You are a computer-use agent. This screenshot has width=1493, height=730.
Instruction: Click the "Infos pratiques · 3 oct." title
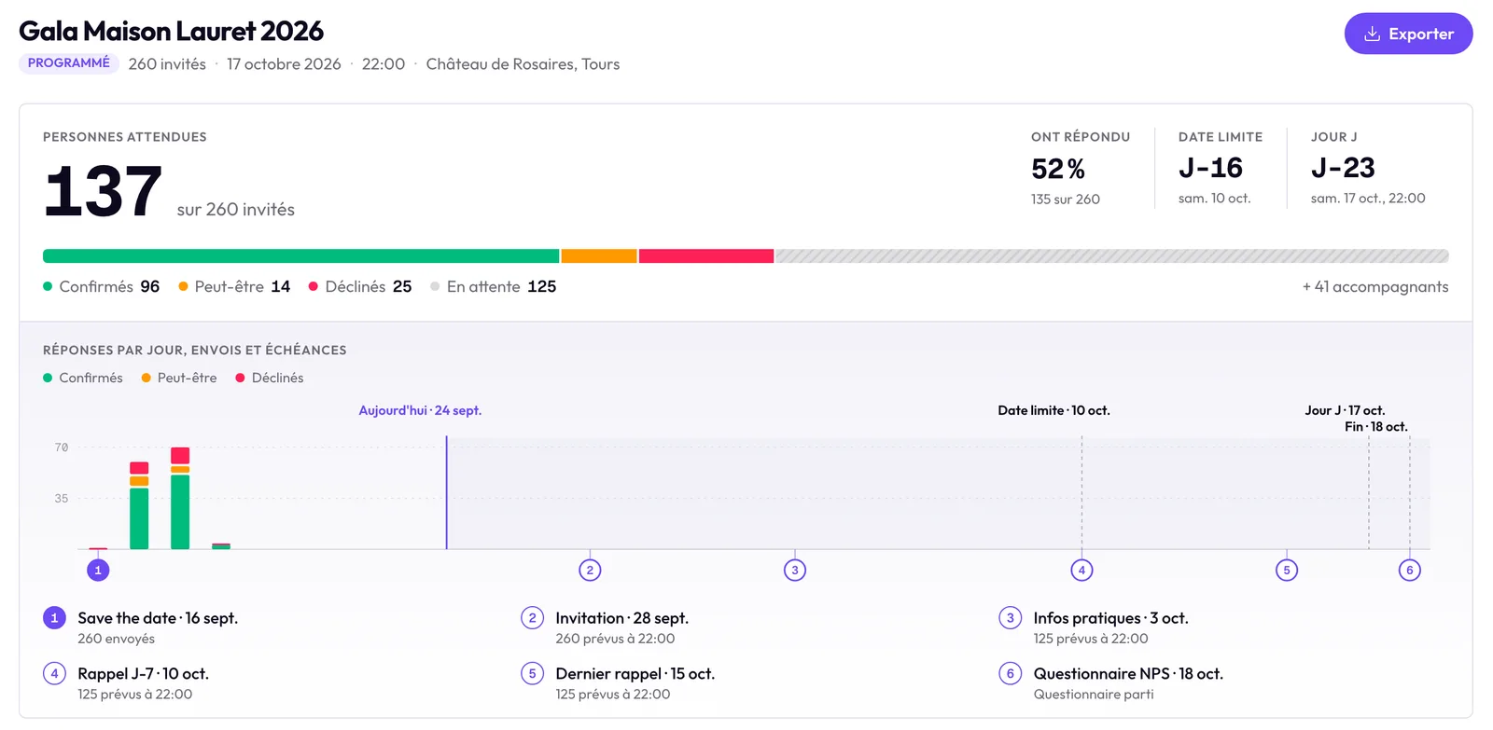[x=1110, y=618]
